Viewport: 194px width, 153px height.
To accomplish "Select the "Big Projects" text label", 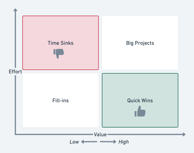I will click(x=140, y=43).
